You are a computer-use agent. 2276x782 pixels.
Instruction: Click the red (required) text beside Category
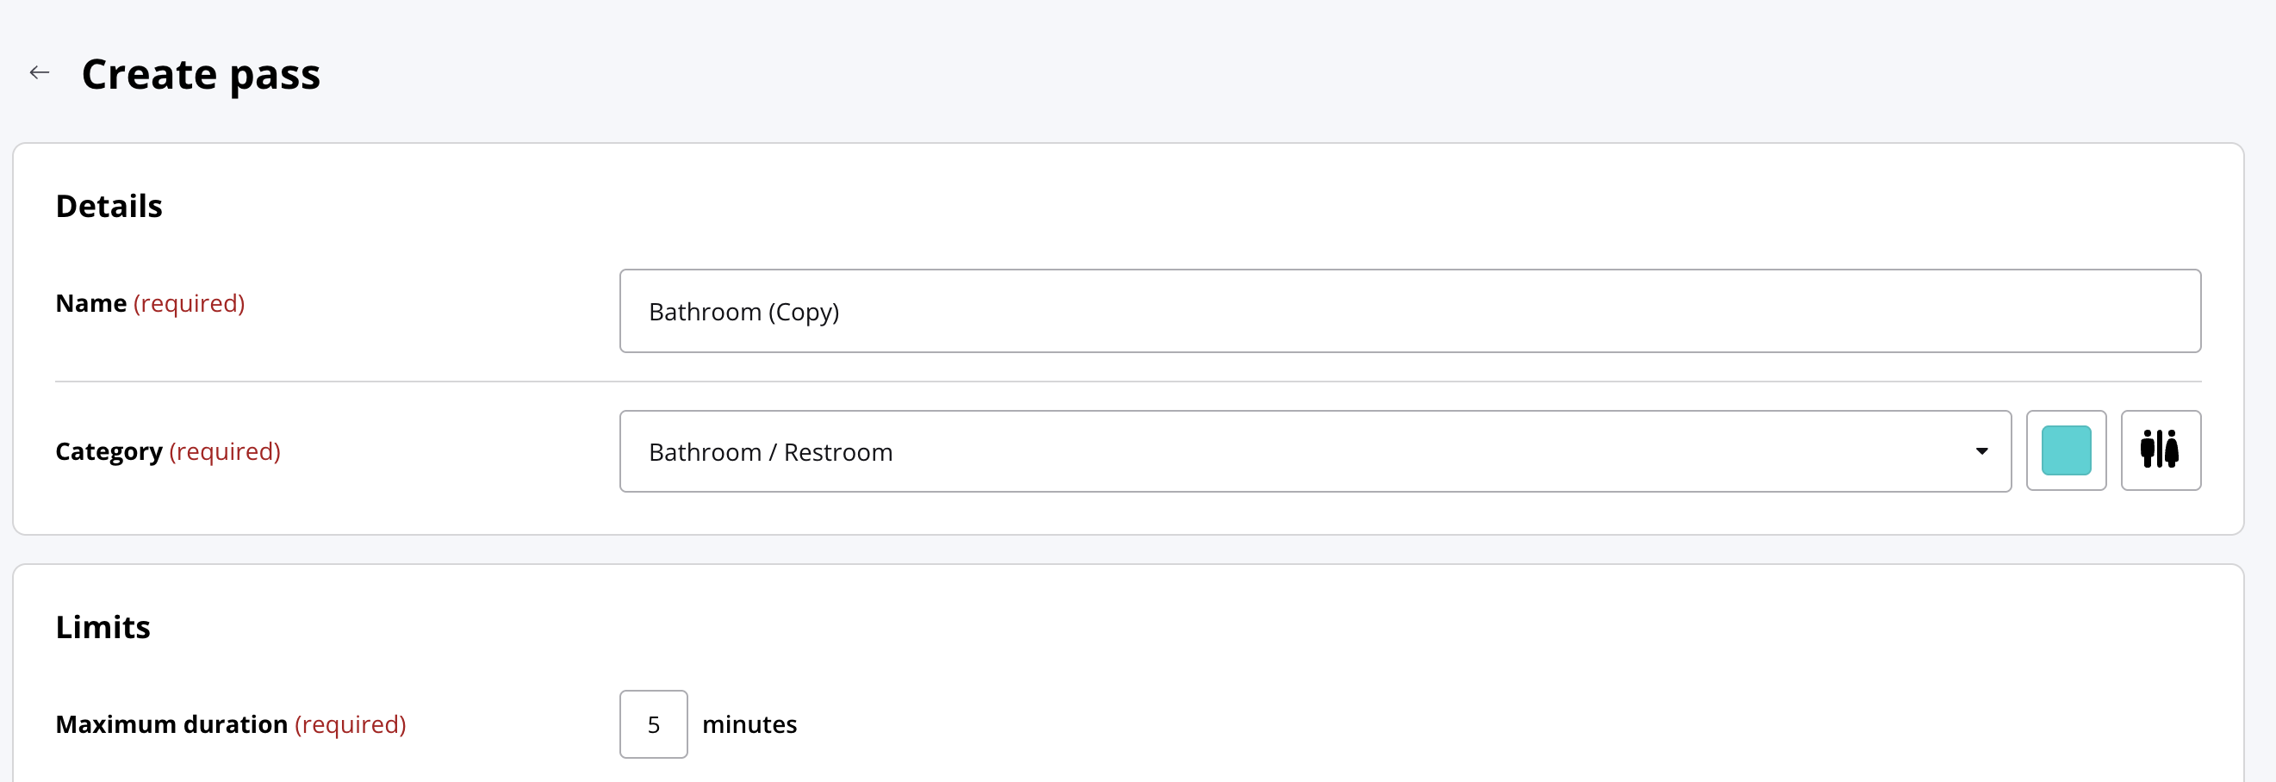(x=225, y=451)
